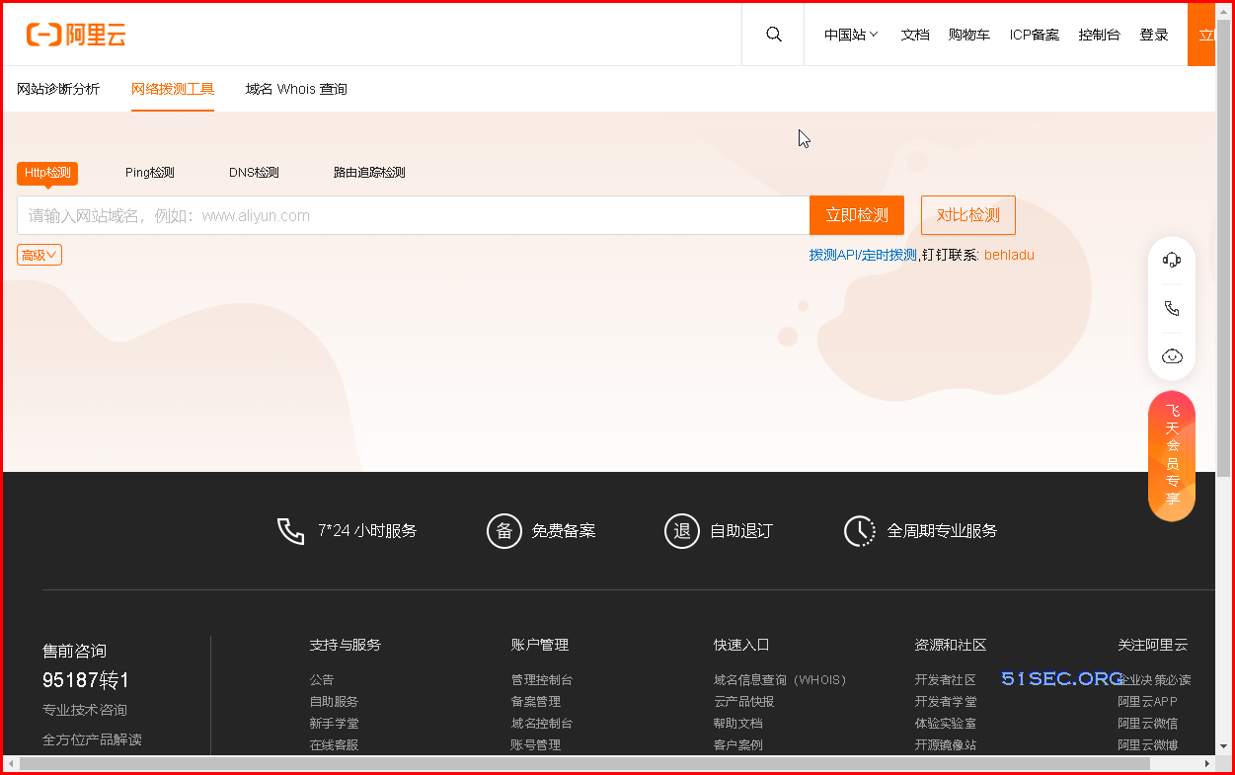1235x775 pixels.
Task: Switch to DNS检测
Action: point(254,173)
